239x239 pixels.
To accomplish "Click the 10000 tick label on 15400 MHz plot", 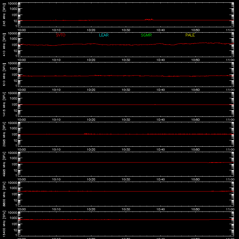I will pyautogui.click(x=13, y=213).
